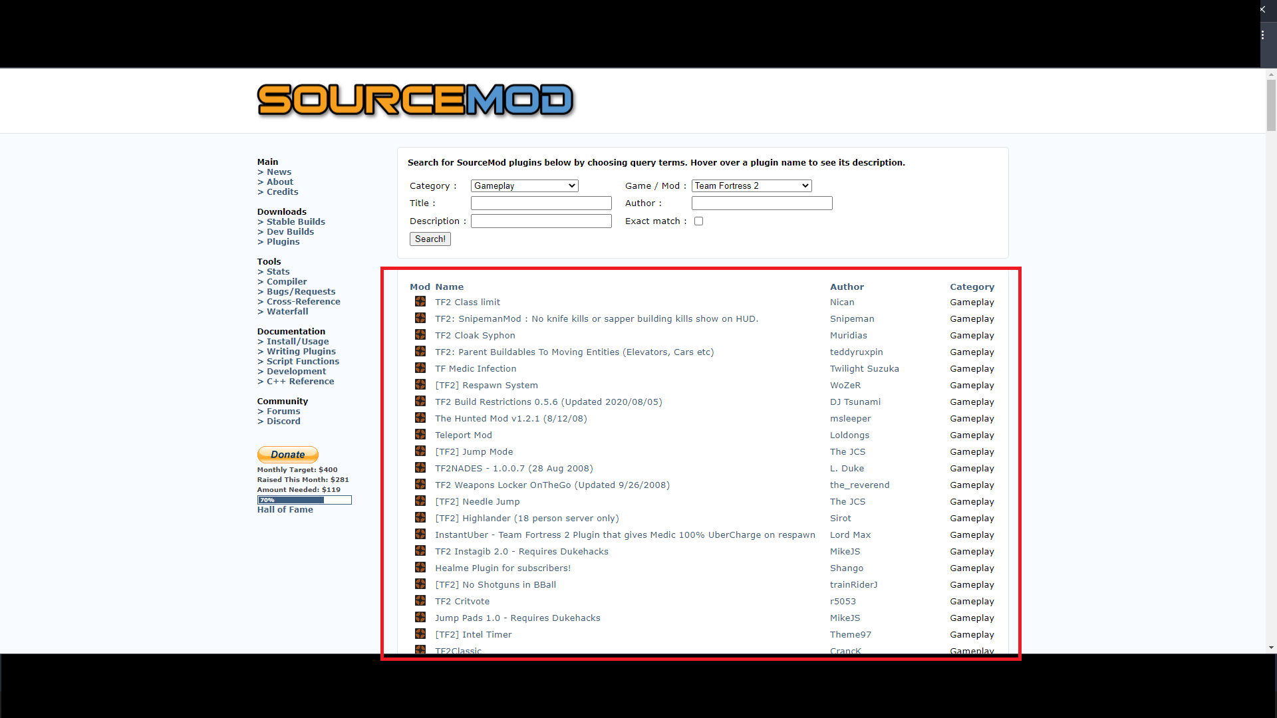
Task: Expand the Game / Mod dropdown
Action: (752, 186)
